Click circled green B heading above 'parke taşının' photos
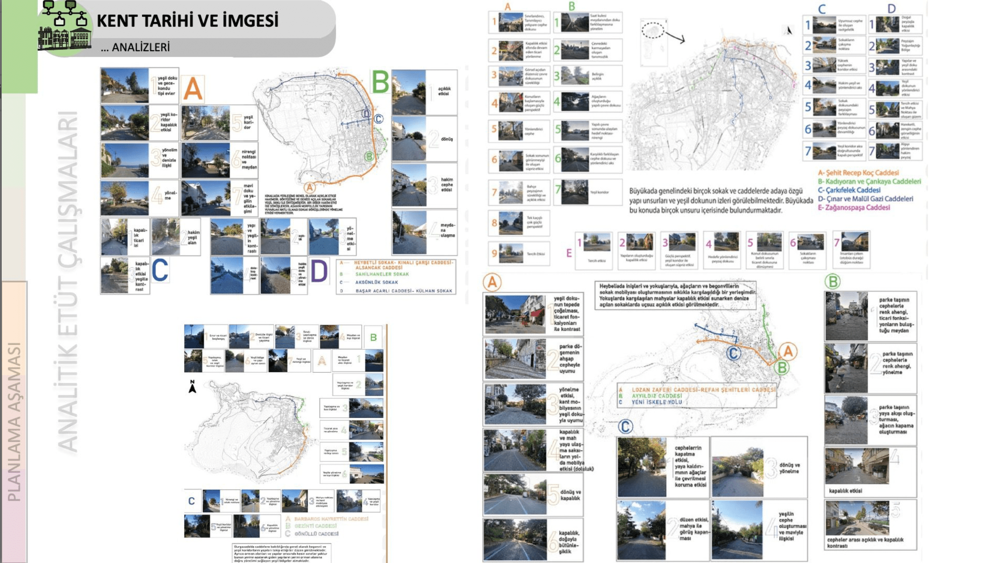Image resolution: width=994 pixels, height=563 pixels. pos(832,282)
